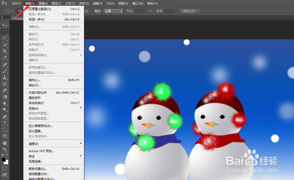Select the Clone Stamp tool

(5, 77)
